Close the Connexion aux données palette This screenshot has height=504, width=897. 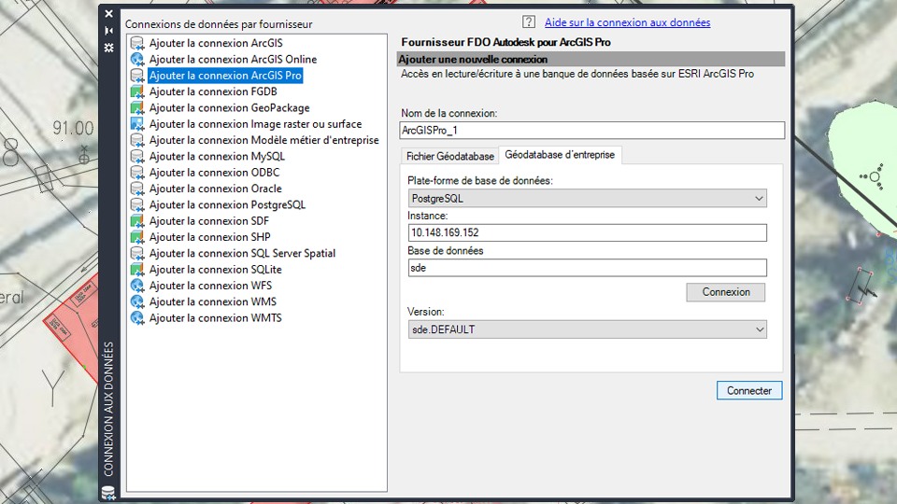coord(108,14)
